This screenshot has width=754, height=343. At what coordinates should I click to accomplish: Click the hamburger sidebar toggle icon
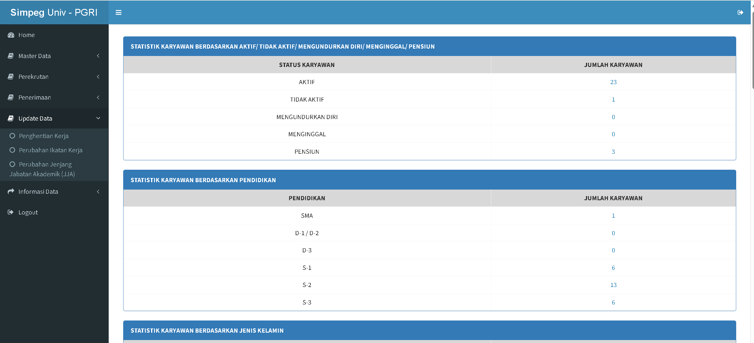click(x=118, y=12)
